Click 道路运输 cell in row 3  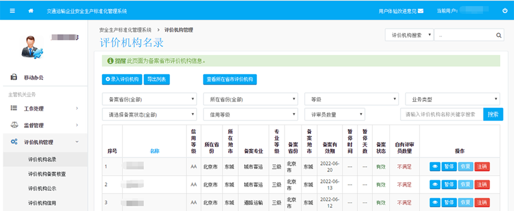pyautogui.click(x=253, y=203)
